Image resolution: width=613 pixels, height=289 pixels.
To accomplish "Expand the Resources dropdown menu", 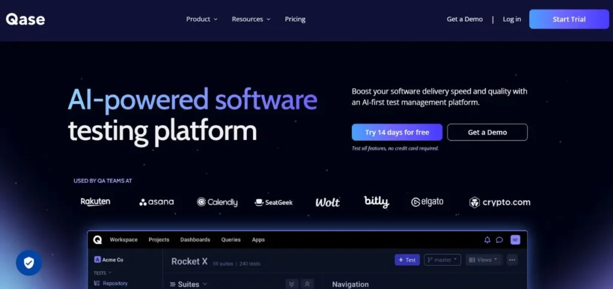I will tap(251, 19).
